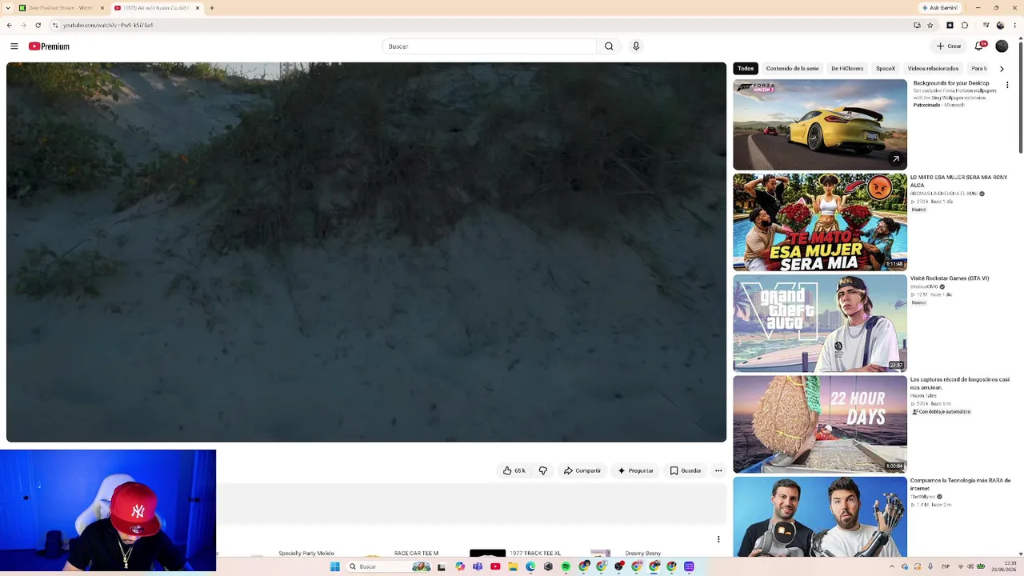Open options for Backgrounds for your Desktop ad
The height and width of the screenshot is (576, 1024).
[x=1007, y=85]
